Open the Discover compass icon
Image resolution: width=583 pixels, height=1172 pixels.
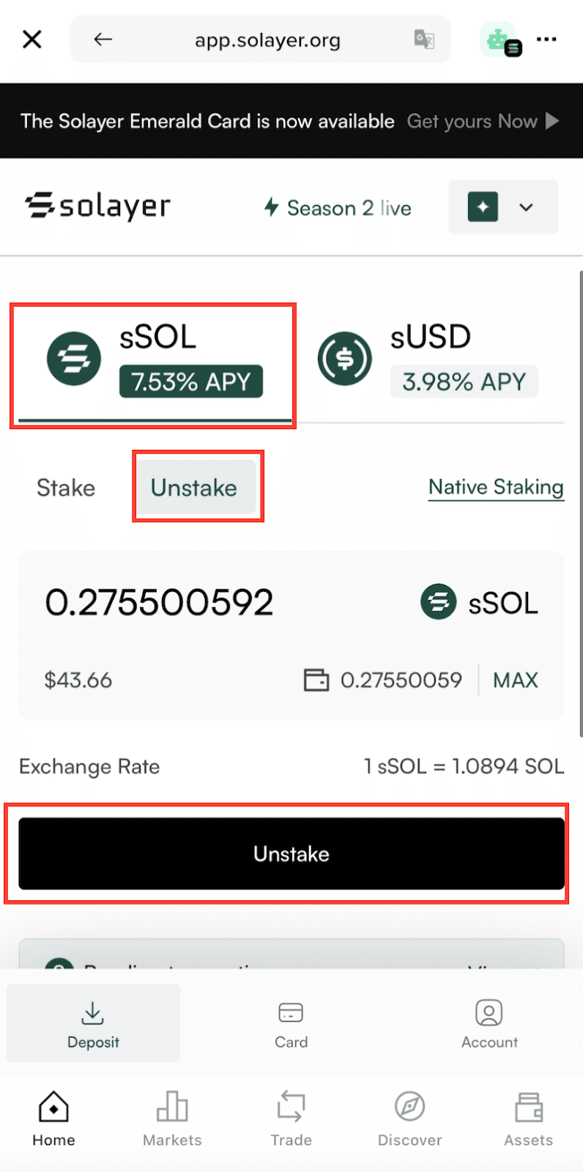click(409, 1106)
